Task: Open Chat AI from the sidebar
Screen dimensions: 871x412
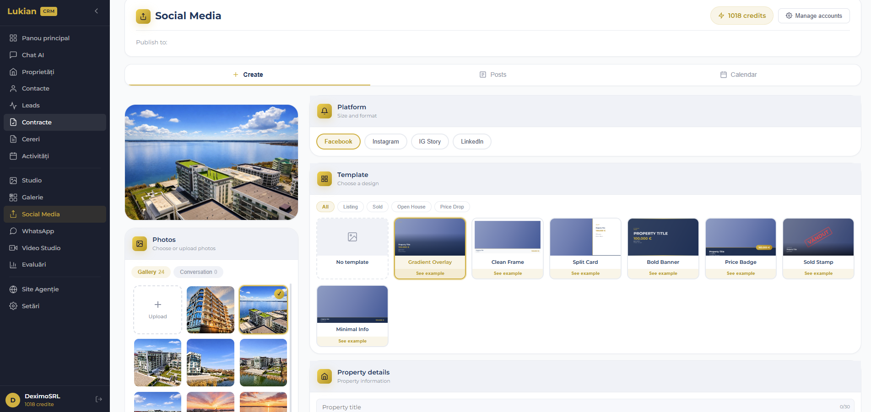Action: coord(33,55)
